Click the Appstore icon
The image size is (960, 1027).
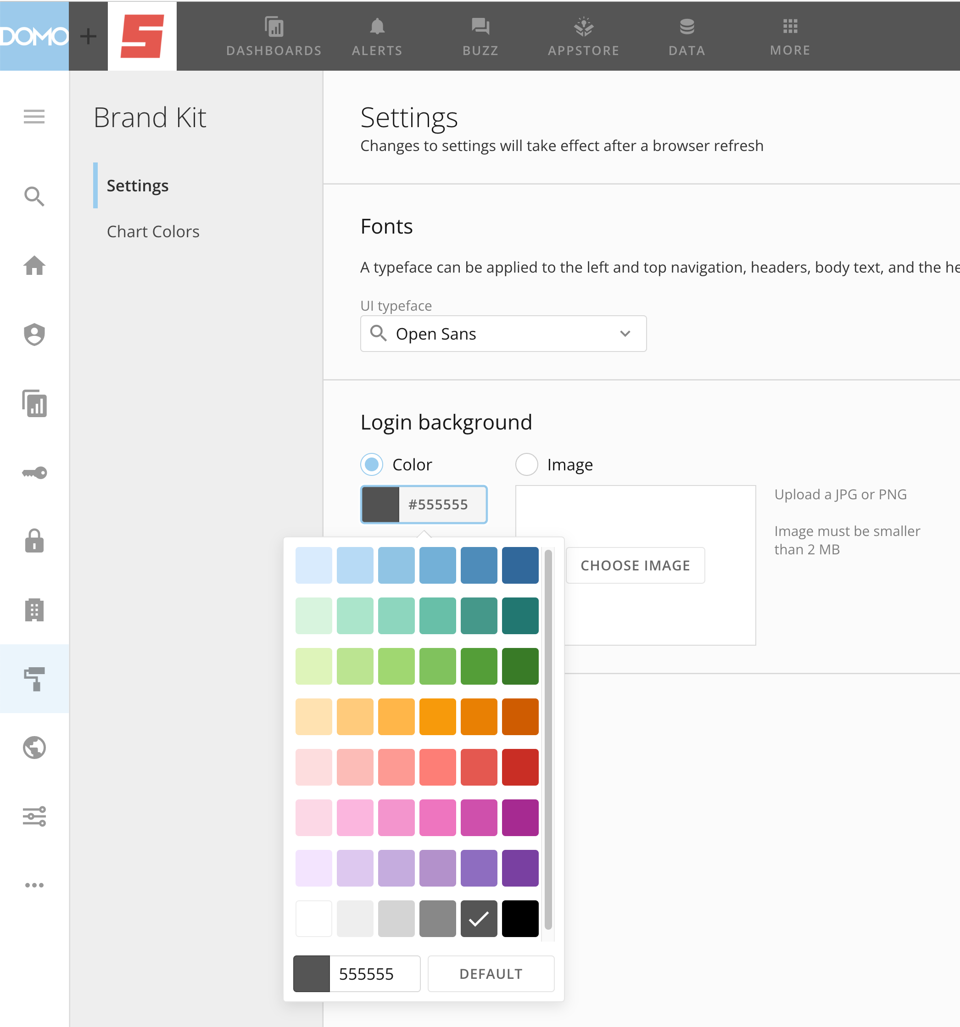[x=583, y=27]
